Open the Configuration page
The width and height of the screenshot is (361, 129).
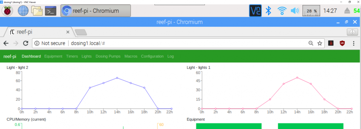pos(152,56)
